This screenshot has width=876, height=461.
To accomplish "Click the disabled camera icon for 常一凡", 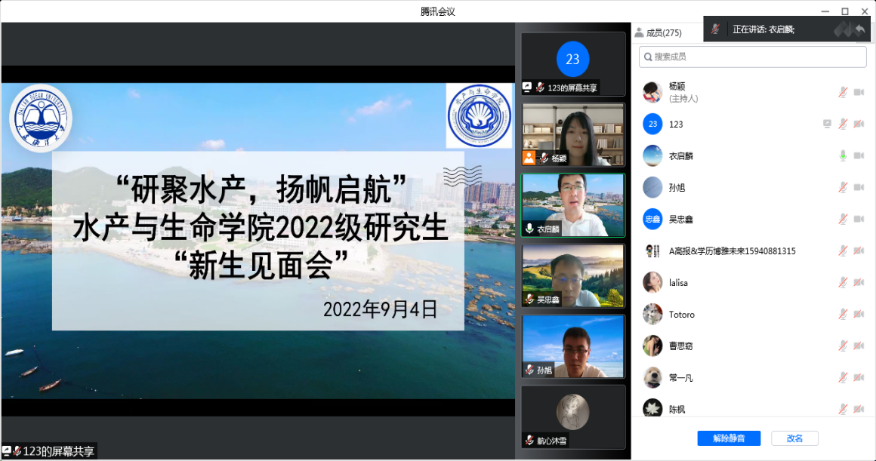I will (859, 377).
